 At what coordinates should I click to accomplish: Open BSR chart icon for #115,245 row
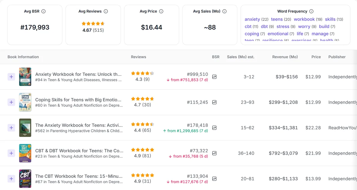coord(214,102)
